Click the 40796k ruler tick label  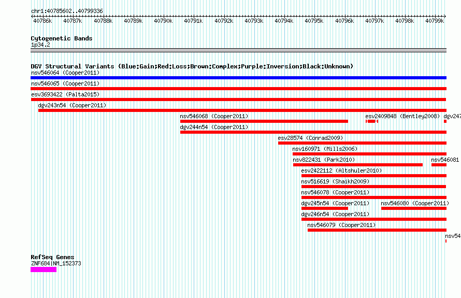coord(344,21)
